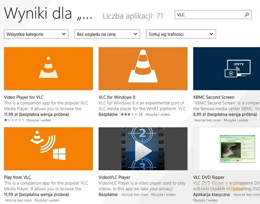
Task: Select the Play from VLC title
Action: (17, 177)
